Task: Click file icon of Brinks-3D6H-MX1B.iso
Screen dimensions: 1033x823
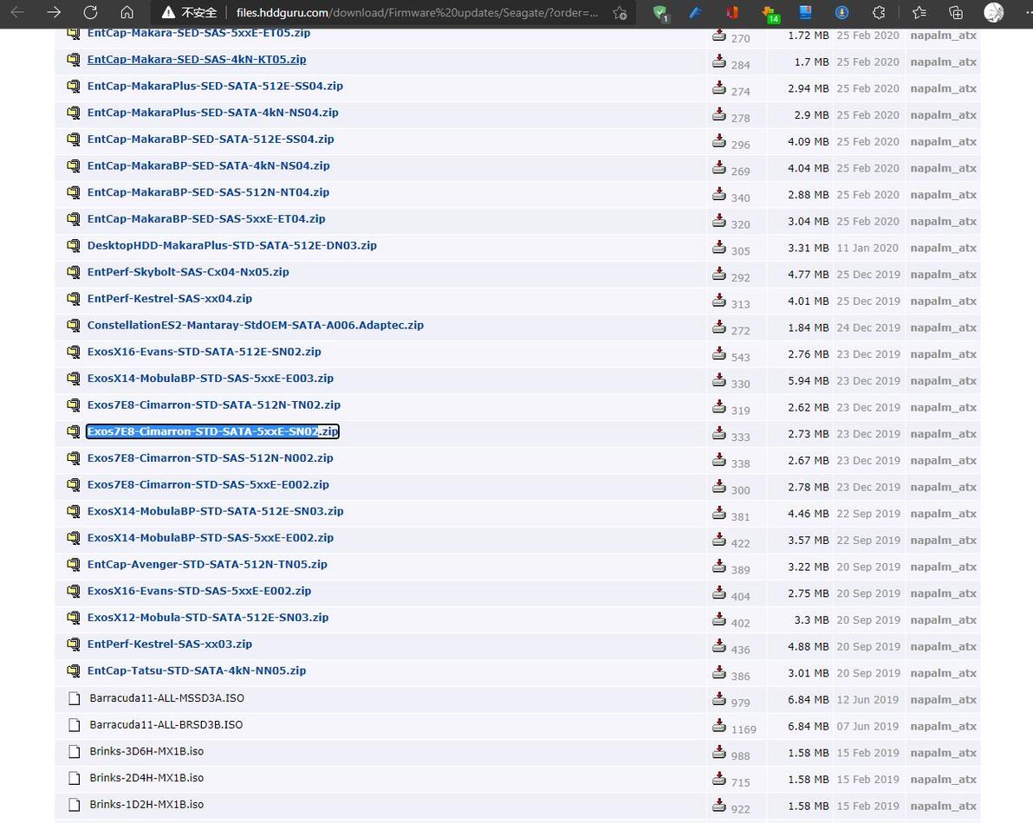Action: point(75,752)
